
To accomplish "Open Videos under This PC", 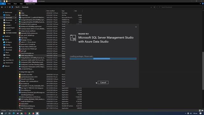I will (x=7, y=57).
